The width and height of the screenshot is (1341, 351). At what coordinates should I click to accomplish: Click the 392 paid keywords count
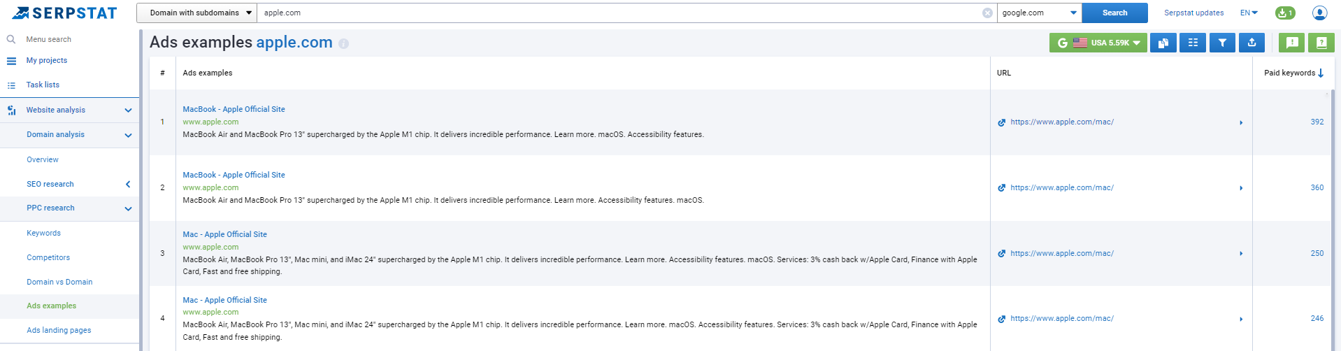(x=1317, y=122)
